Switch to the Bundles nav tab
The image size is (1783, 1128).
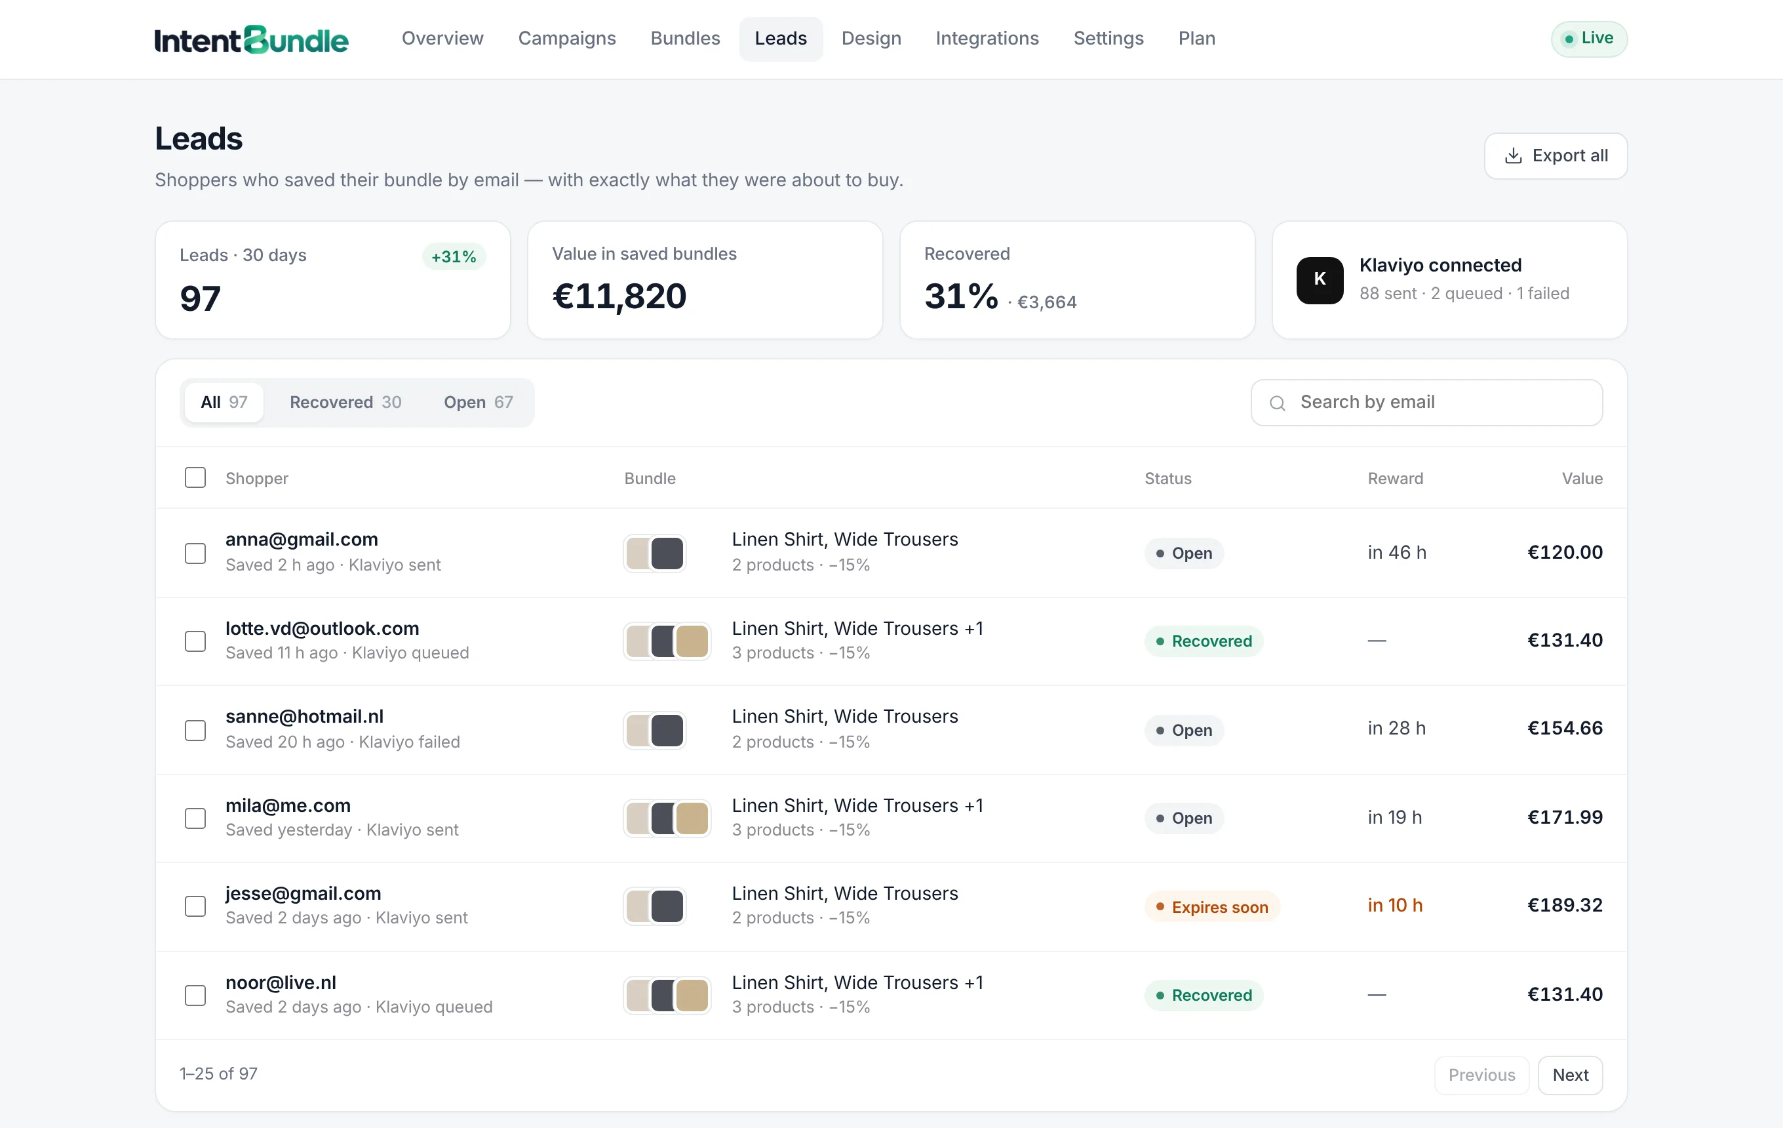click(685, 39)
